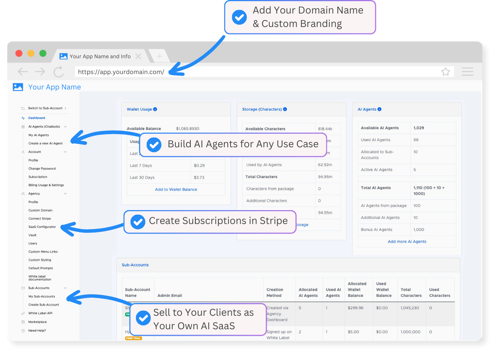Viewport: 497px width, 352px height.
Task: Open Billing Usage & Settings
Action: click(x=46, y=185)
